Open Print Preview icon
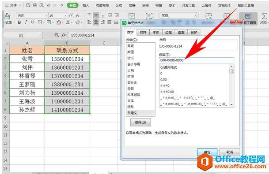This screenshot has width=269, height=174. coord(42,5)
